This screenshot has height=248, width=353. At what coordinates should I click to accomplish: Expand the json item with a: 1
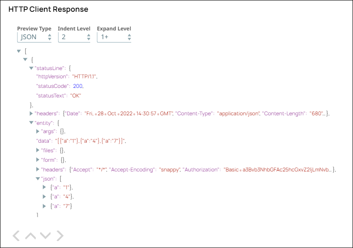coord(44,187)
